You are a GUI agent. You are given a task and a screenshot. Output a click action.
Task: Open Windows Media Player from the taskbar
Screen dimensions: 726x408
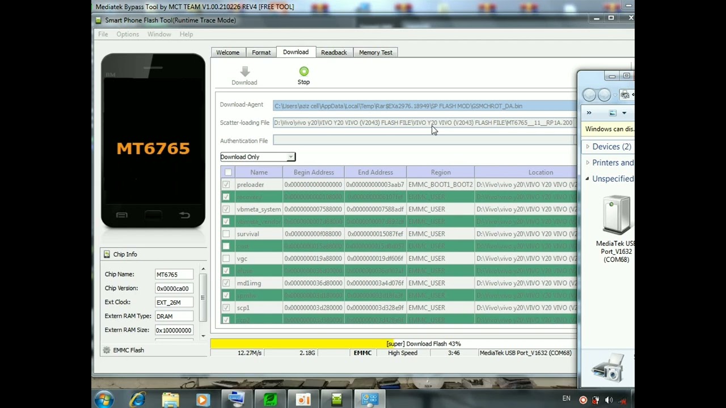202,399
